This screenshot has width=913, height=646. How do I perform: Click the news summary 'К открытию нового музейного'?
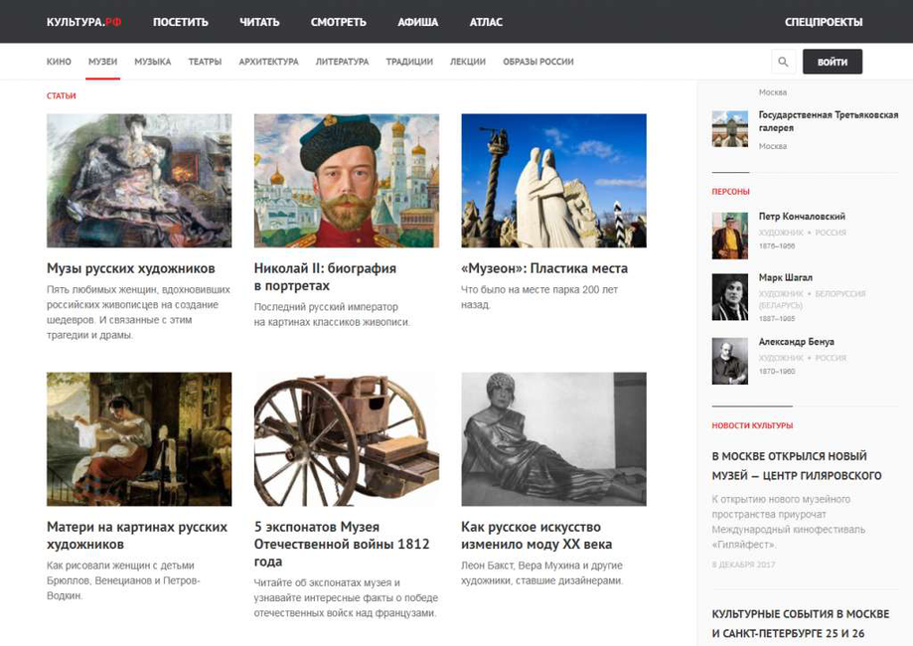(789, 522)
